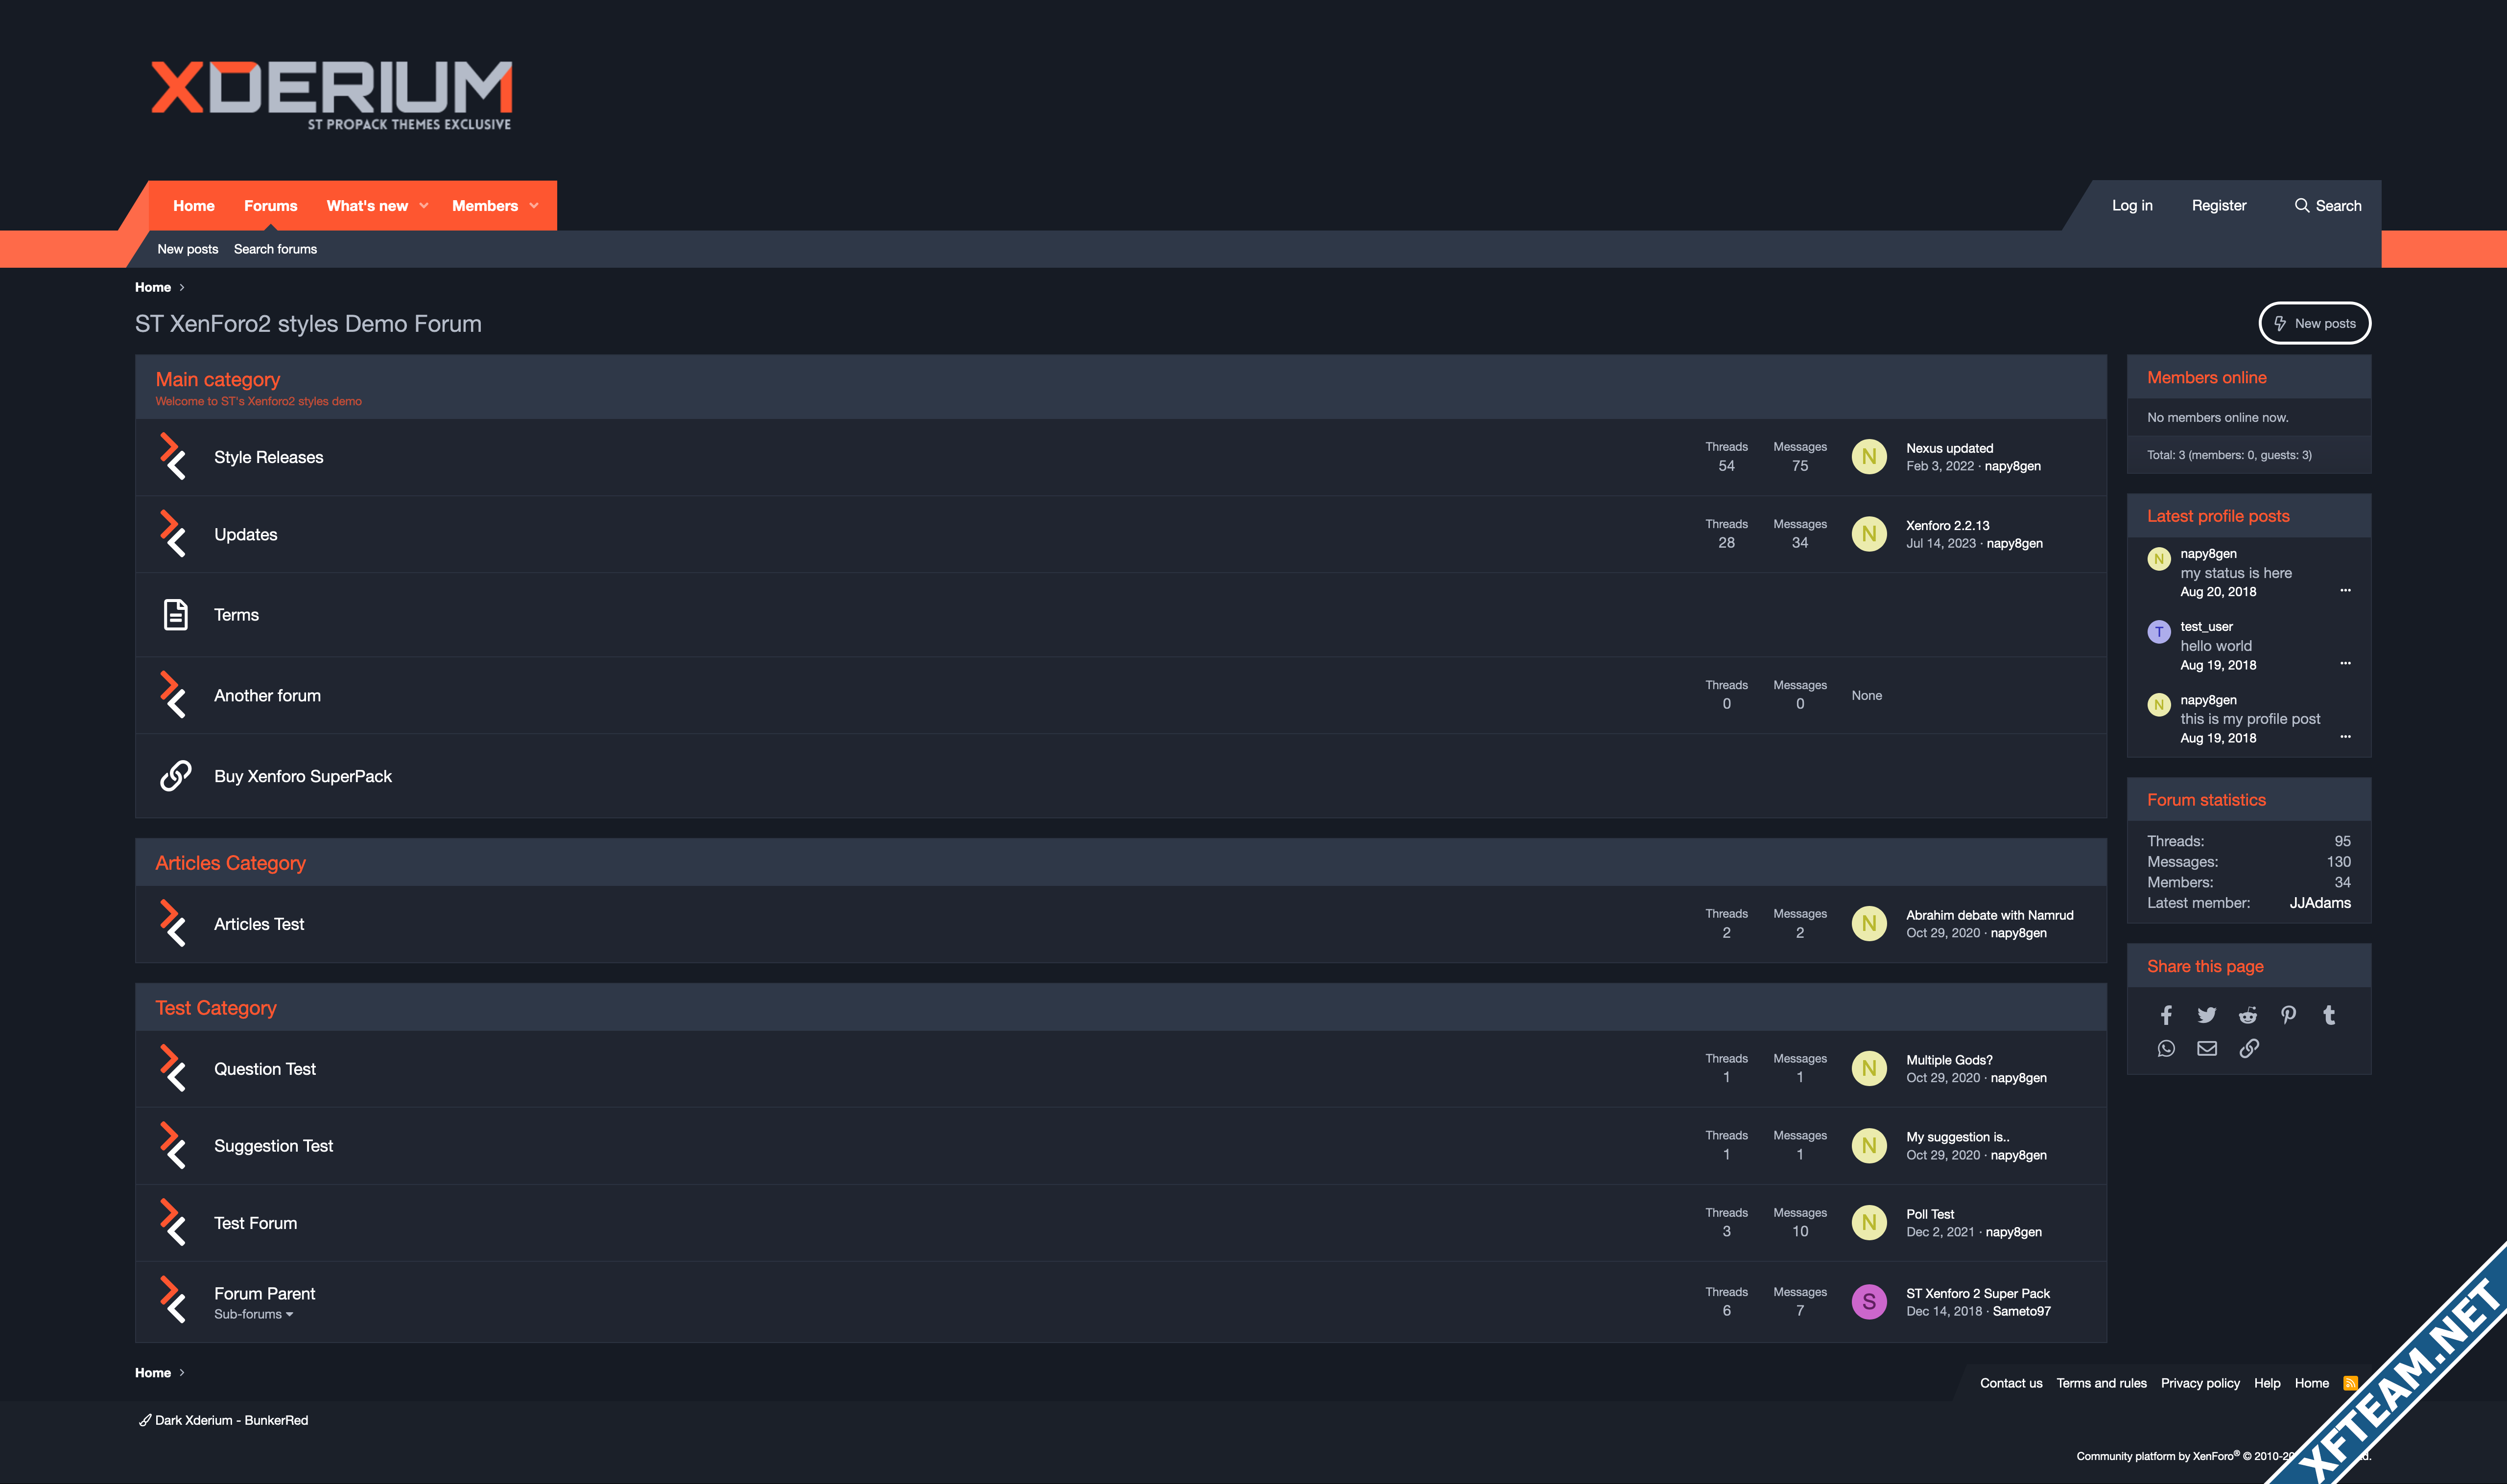Image resolution: width=2507 pixels, height=1484 pixels.
Task: Share page via Twitter icon
Action: click(2207, 1015)
